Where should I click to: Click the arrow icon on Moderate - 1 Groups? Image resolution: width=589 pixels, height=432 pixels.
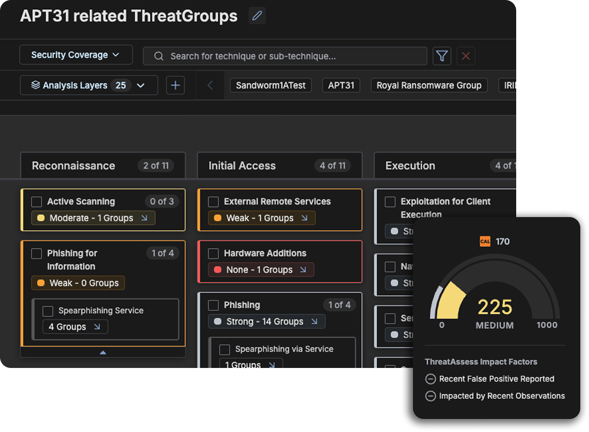coord(144,218)
